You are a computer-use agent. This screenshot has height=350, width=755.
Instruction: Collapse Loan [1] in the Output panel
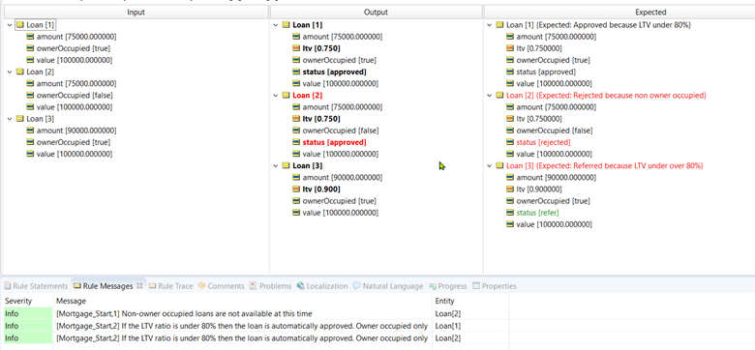[x=276, y=25]
